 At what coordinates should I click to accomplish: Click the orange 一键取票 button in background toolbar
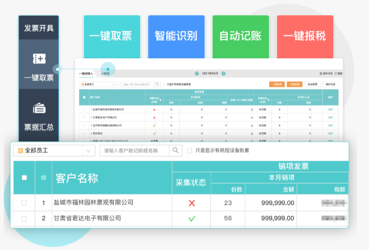coord(277,84)
